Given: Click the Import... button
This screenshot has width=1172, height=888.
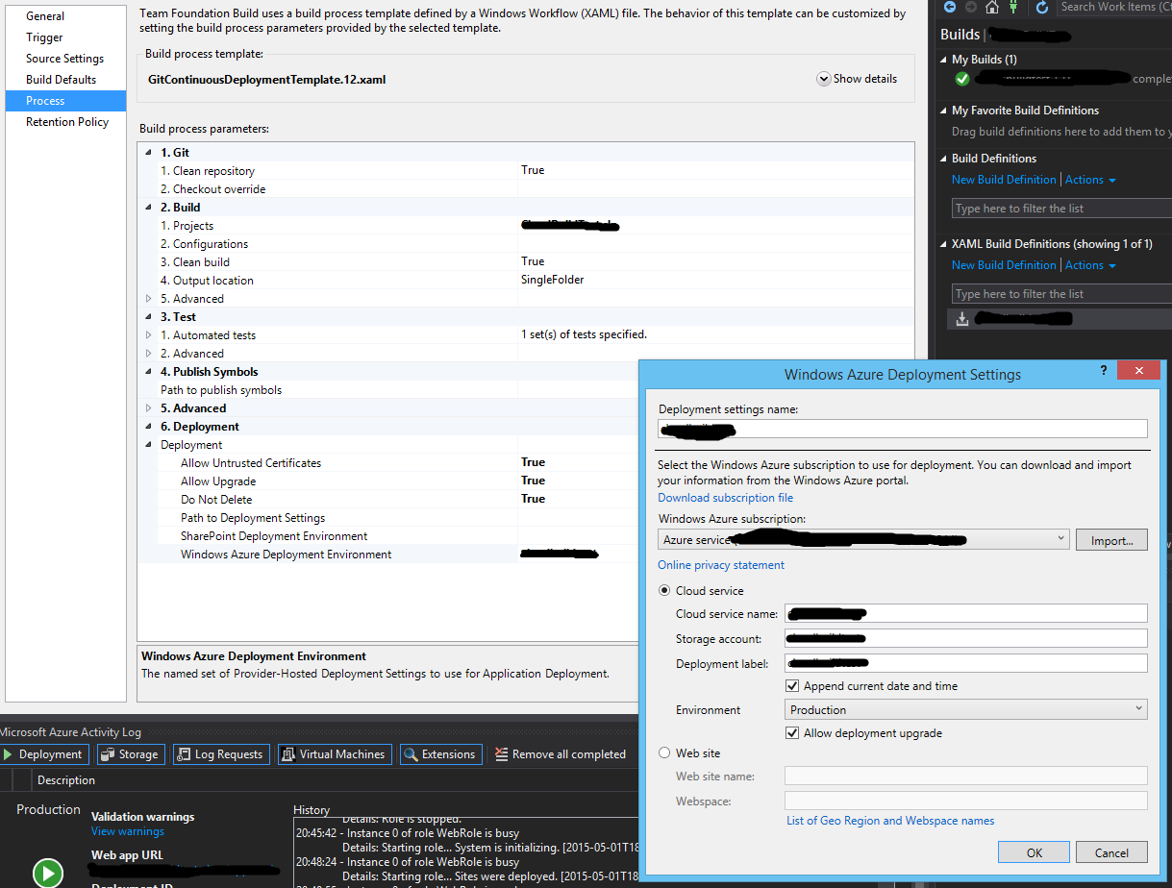Looking at the screenshot, I should [x=1111, y=540].
